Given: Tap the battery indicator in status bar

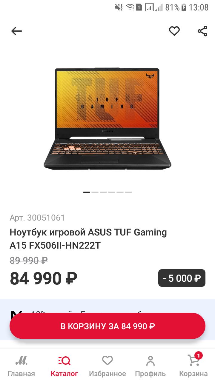Looking at the screenshot, I should (184, 7).
